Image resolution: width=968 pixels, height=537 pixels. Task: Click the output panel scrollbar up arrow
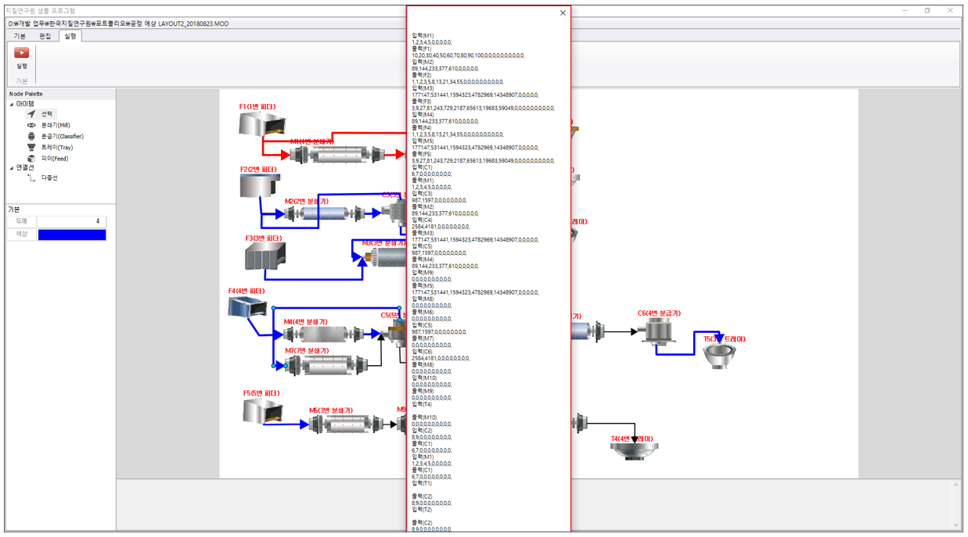(x=955, y=484)
